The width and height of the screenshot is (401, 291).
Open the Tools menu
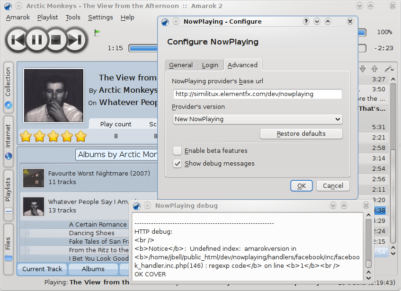pyautogui.click(x=73, y=18)
